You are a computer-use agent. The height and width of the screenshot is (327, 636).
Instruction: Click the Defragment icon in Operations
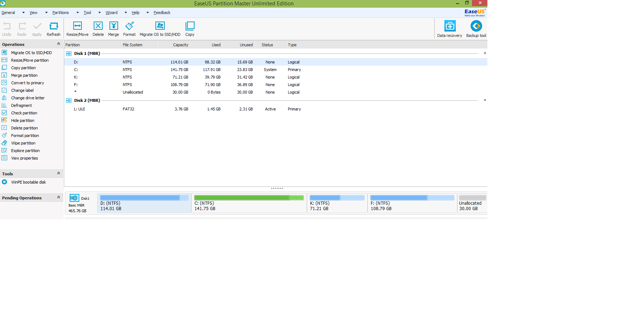coord(4,105)
